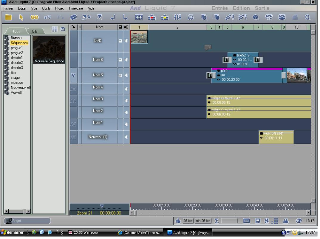This screenshot has width=320, height=239.
Task: Click the 25 ips frame rate field
Action: (x=188, y=221)
